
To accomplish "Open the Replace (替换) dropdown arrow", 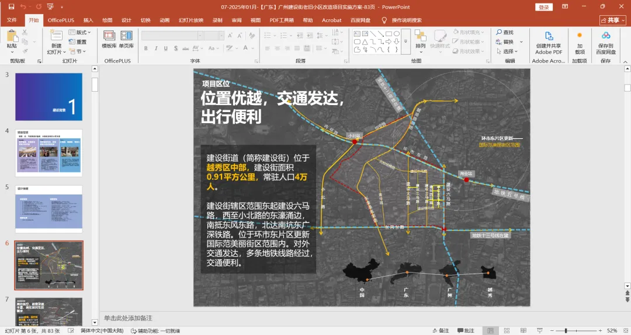I will click(521, 42).
